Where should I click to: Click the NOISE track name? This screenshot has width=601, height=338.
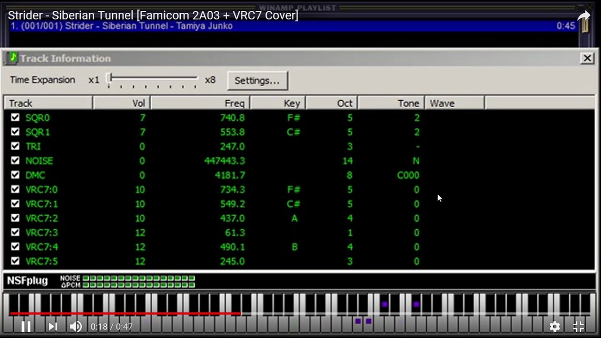(39, 161)
